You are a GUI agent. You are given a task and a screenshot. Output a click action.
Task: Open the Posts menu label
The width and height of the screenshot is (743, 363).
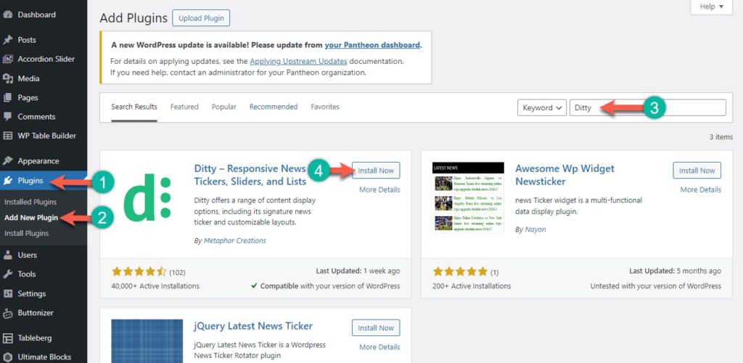tap(27, 40)
